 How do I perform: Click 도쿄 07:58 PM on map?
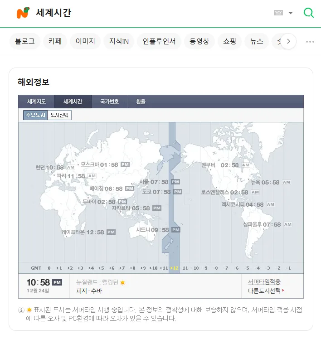tap(162, 192)
